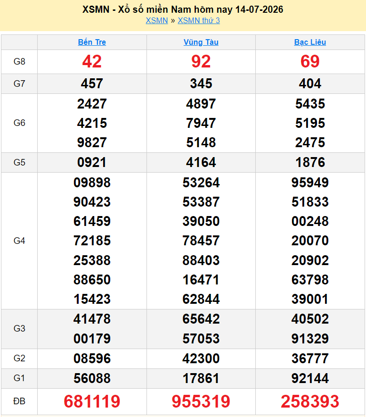
Task: Select G7 result 404
Action: pyautogui.click(x=310, y=83)
